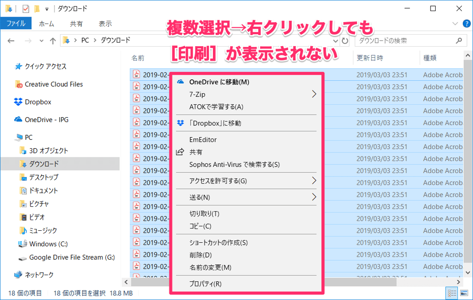The height and width of the screenshot is (300, 473).
Task: Switch to the '表示' ribbon tab
Action: (105, 24)
